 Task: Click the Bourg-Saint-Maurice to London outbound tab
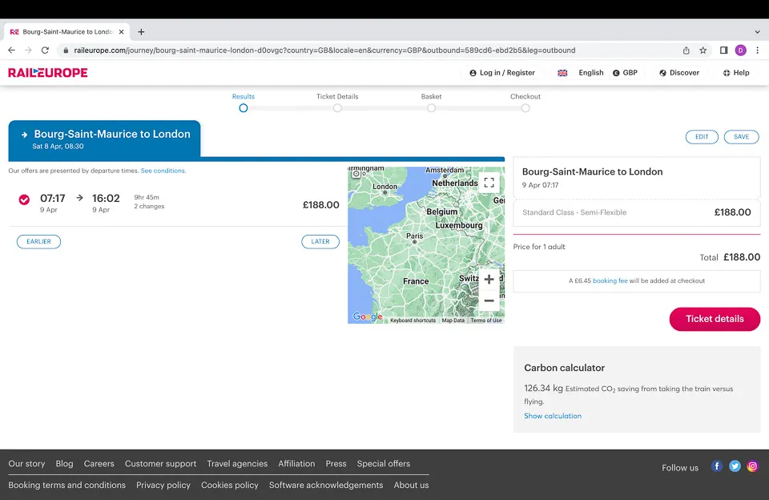[x=104, y=139]
